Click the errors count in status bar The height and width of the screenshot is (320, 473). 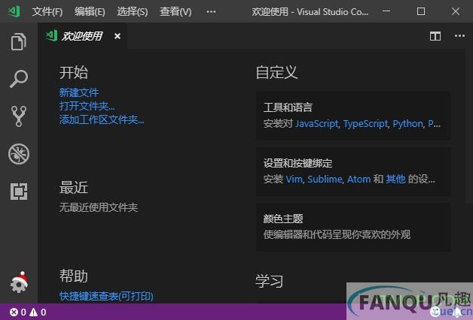18,312
